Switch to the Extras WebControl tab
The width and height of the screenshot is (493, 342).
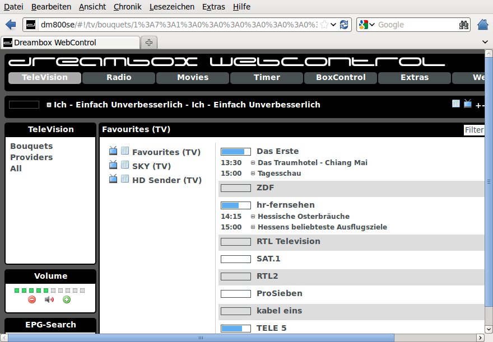(x=415, y=78)
